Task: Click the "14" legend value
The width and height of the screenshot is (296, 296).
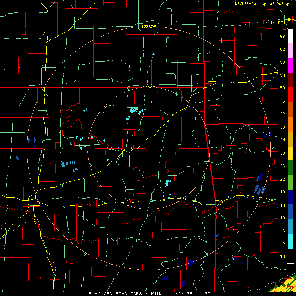Action: [283, 205]
